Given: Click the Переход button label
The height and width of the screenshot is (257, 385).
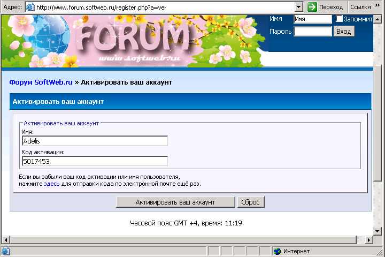Looking at the screenshot, I should click(331, 7).
